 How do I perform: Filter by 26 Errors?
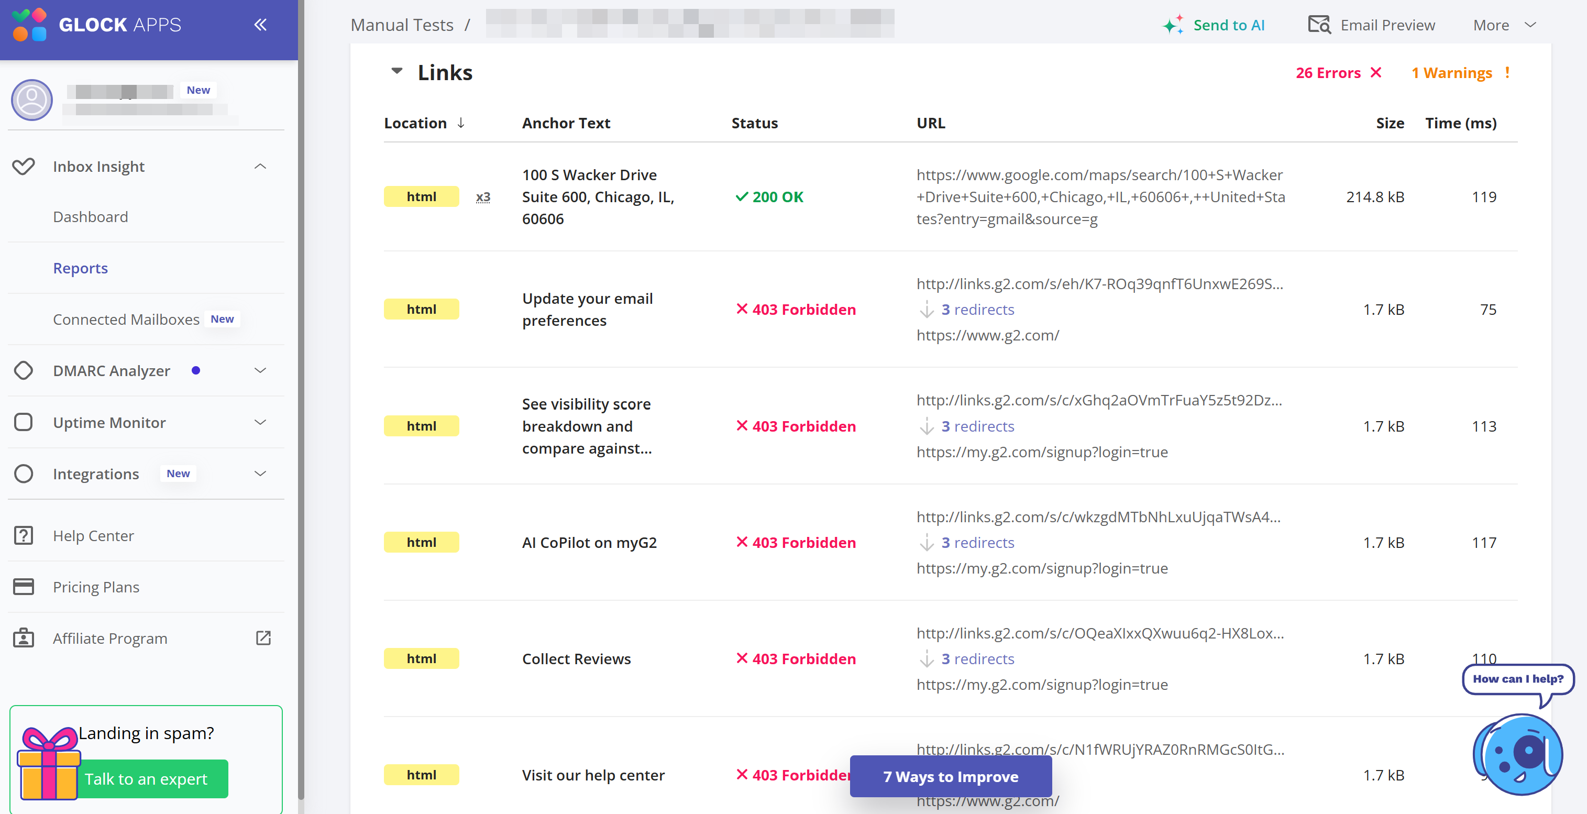point(1338,73)
